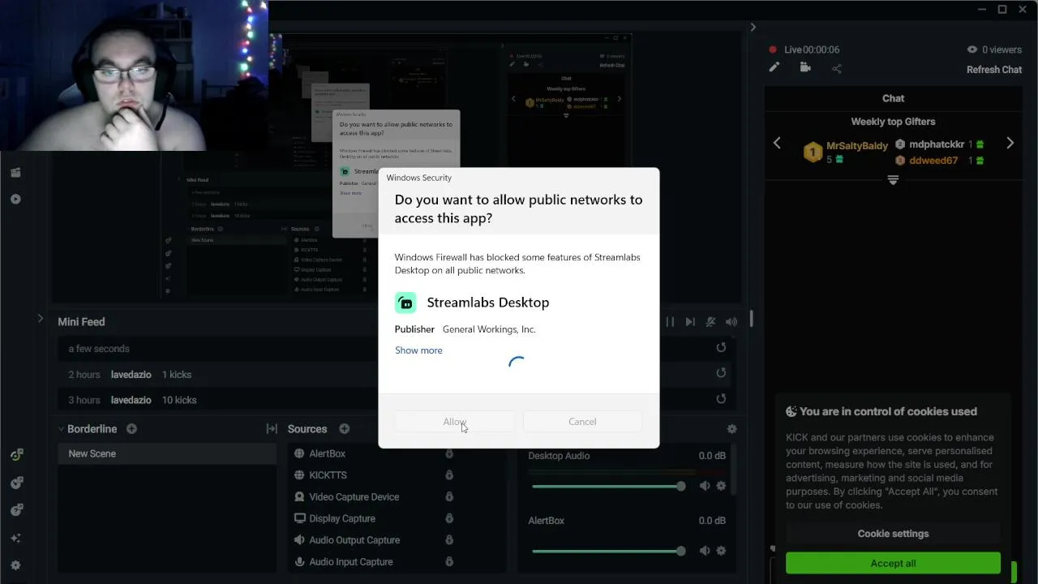This screenshot has width=1038, height=584.
Task: Open the pencil edit stream info icon
Action: [774, 68]
